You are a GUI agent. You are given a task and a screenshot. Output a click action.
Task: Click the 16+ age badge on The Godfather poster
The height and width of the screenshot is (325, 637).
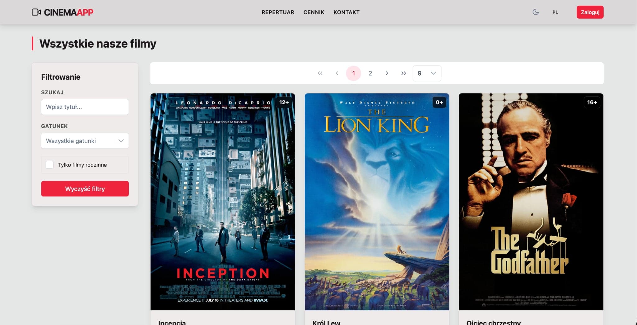coord(592,102)
